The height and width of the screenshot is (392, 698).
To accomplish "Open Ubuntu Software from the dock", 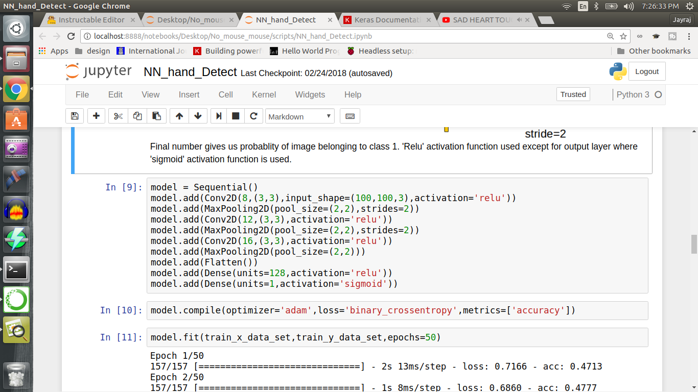I will point(16,119).
